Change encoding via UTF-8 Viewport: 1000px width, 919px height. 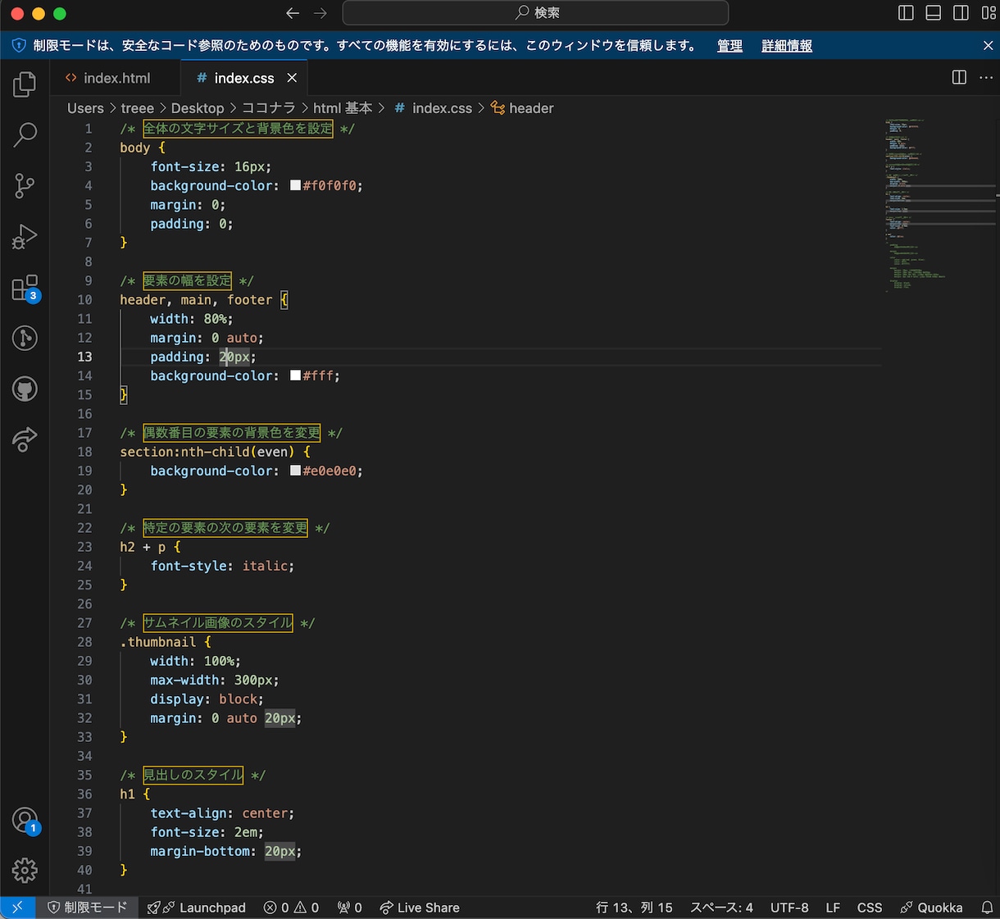pyautogui.click(x=789, y=908)
